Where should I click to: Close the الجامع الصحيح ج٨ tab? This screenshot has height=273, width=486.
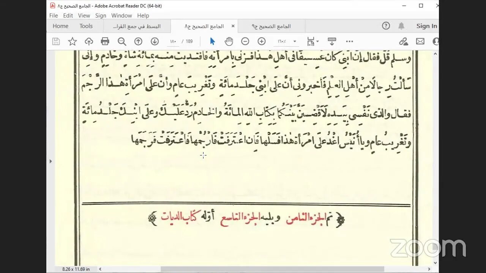click(x=233, y=26)
